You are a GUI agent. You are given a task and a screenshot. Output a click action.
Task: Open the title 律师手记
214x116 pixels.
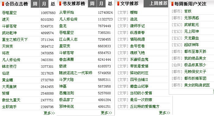[x=138, y=26]
